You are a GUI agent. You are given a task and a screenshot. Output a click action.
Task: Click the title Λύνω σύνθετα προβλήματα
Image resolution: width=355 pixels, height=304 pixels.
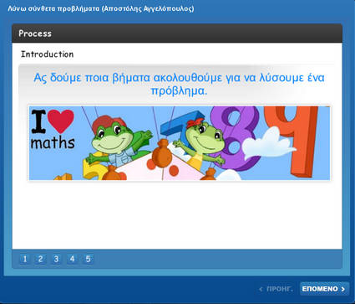pos(53,8)
